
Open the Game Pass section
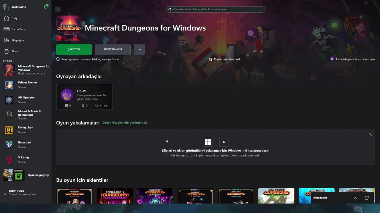point(26,29)
